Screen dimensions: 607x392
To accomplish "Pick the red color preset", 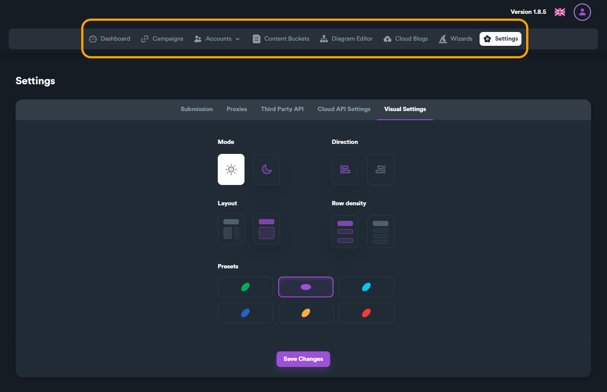I will point(366,313).
